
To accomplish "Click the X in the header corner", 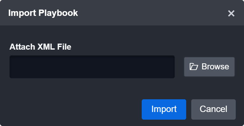I will (231, 13).
